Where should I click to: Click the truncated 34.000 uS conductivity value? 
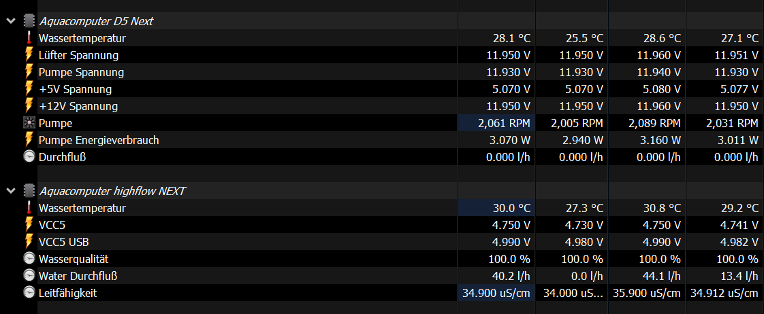[x=573, y=294]
